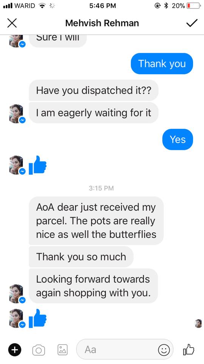Screen dimensions: 204x364
Task: Tap the thumbs-up sticker below the 'Yes' reply
Action: point(37,165)
